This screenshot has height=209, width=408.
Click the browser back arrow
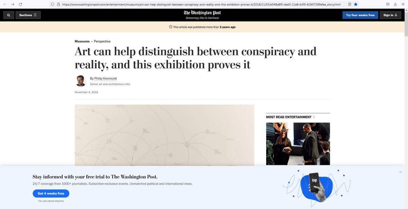pyautogui.click(x=5, y=4)
